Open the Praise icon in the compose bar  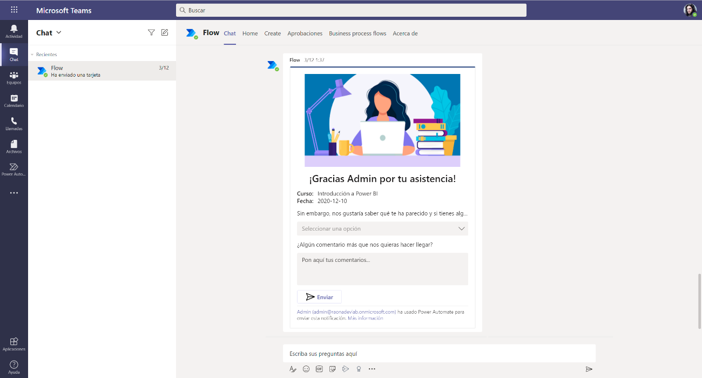click(359, 369)
